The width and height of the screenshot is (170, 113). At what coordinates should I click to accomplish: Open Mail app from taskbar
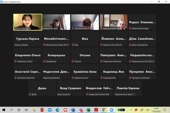pyautogui.click(x=50, y=110)
